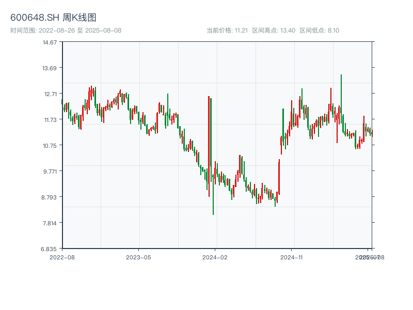Click the x-axis label 2024-11
The image size is (413, 310).
point(291,257)
